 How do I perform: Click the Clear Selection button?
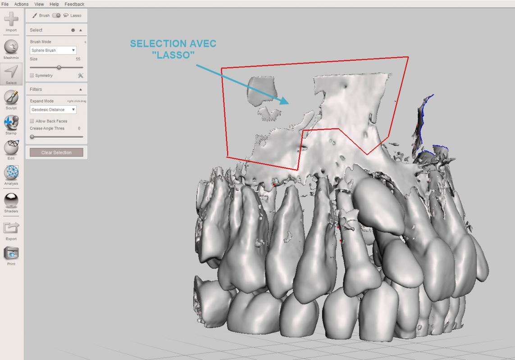(x=56, y=152)
